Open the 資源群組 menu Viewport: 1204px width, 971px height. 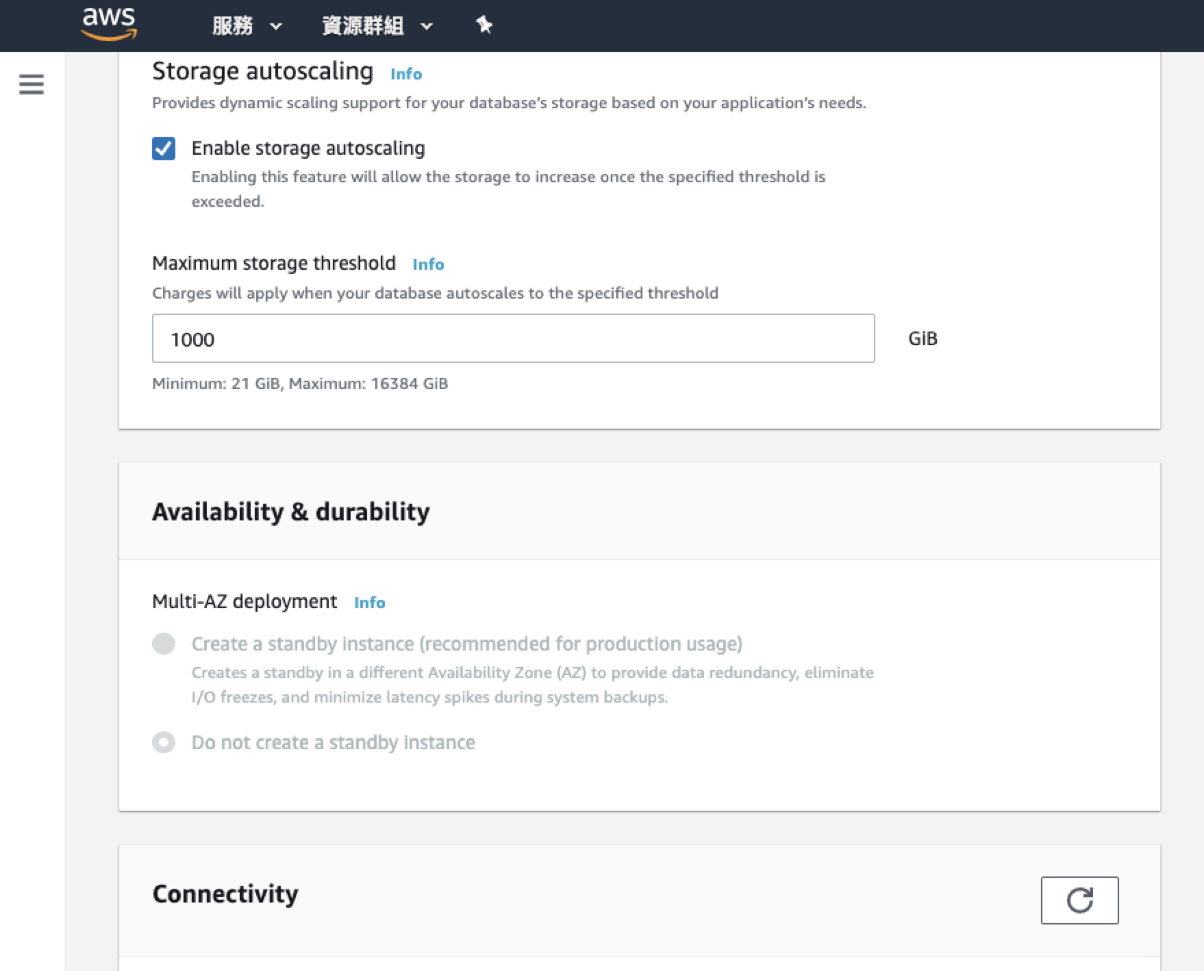click(362, 26)
